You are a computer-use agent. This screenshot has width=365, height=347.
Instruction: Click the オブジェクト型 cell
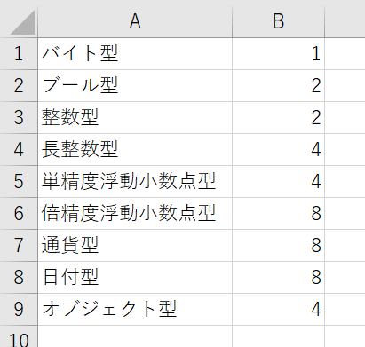tap(135, 309)
